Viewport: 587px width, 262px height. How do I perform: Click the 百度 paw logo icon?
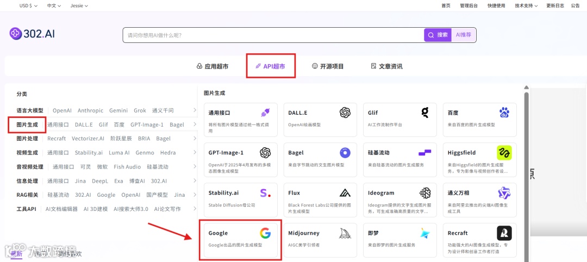point(504,113)
